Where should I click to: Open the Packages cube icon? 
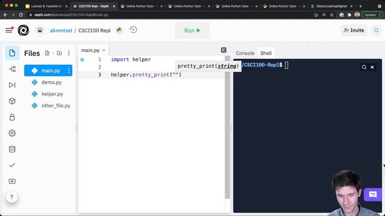(12, 101)
